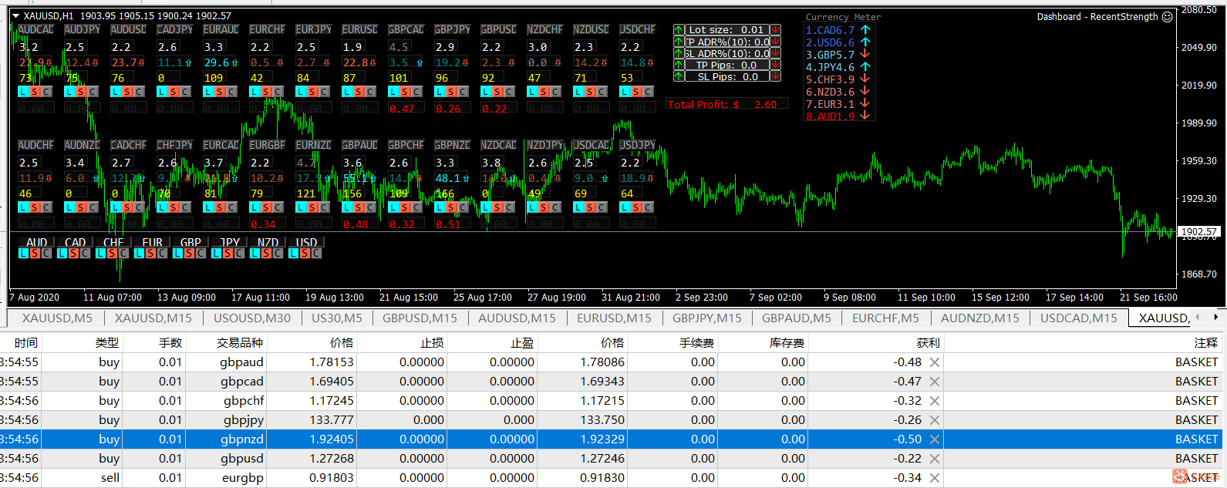The height and width of the screenshot is (488, 1227).
Task: Click the Dashboard RecentStrength smiley icon
Action: [x=1167, y=17]
